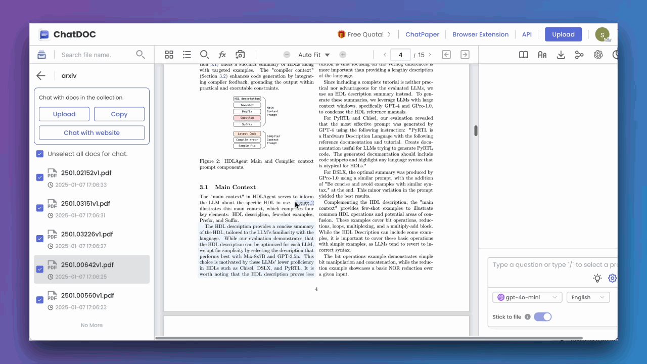Click the Search file name field
Screen dimensions: 647x364
96,55
